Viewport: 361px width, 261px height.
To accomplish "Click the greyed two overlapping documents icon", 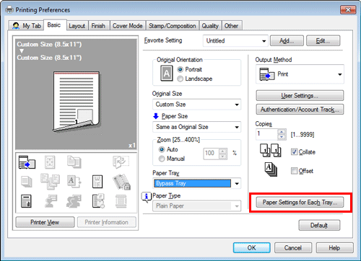I will [x=74, y=162].
